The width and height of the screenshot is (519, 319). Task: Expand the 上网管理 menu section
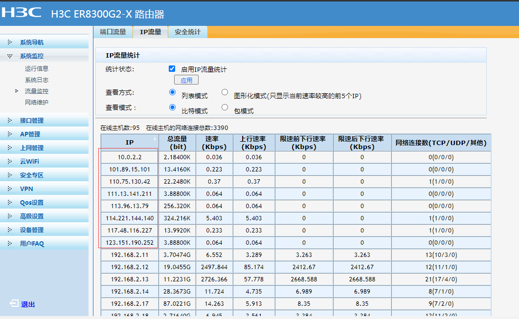tap(31, 148)
